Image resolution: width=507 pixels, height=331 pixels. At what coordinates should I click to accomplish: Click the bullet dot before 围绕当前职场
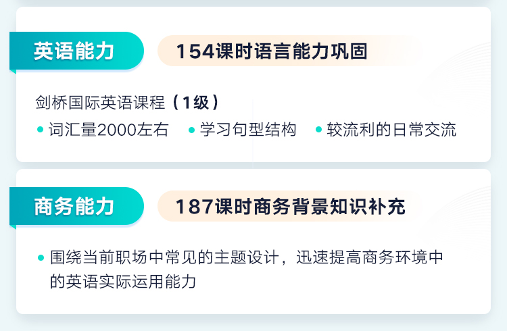(x=41, y=258)
